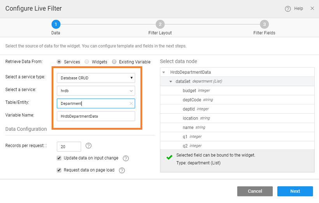Click help icon next to Request data on page load
This screenshot has width=319, height=203.
122,170
